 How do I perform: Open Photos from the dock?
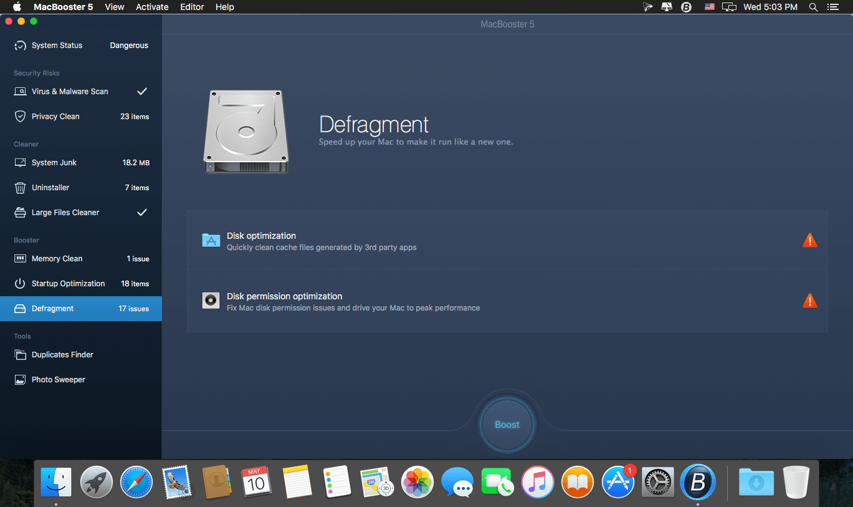[x=417, y=482]
